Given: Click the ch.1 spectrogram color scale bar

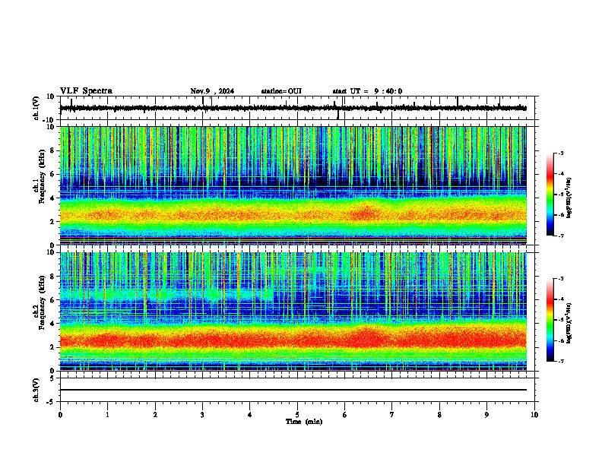Looking at the screenshot, I should coord(550,195).
